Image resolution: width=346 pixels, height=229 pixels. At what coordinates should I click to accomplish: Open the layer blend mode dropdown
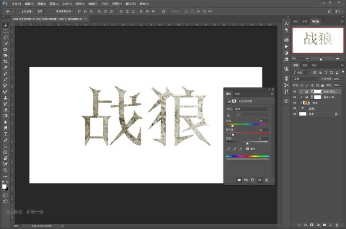(x=305, y=79)
